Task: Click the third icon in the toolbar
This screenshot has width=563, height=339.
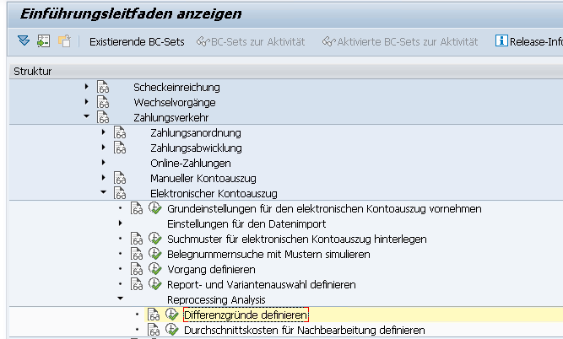Action: coord(64,41)
